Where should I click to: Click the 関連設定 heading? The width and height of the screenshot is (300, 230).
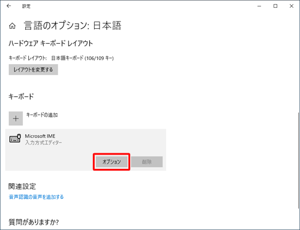pos(22,186)
